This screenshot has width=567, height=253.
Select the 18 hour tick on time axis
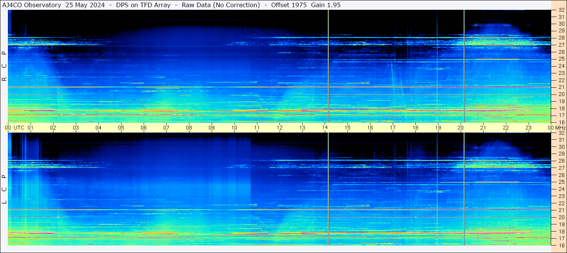(415, 128)
